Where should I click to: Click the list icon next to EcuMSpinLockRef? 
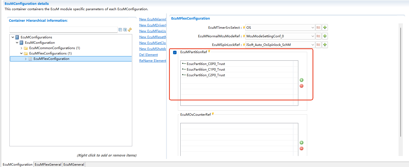coord(318,45)
